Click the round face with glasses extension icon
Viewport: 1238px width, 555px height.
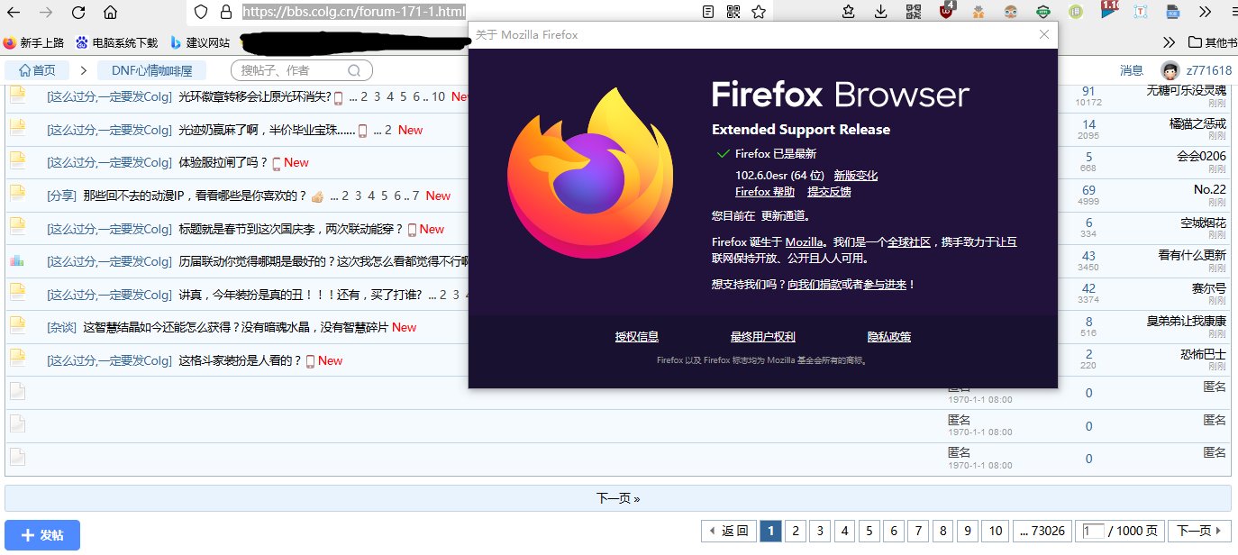(1011, 12)
